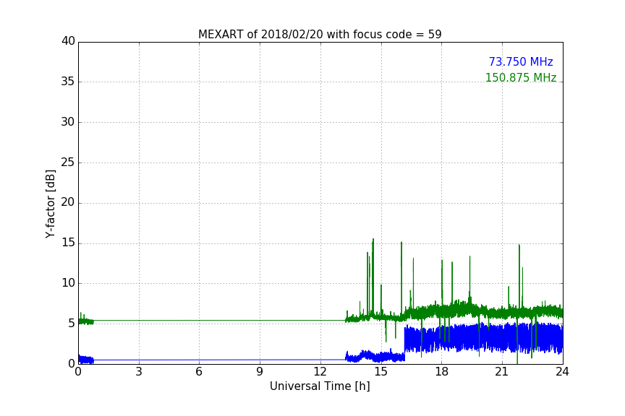This screenshot has height=416, width=625.
Task: Click the Universal Time [h] axis label
Action: click(320, 386)
